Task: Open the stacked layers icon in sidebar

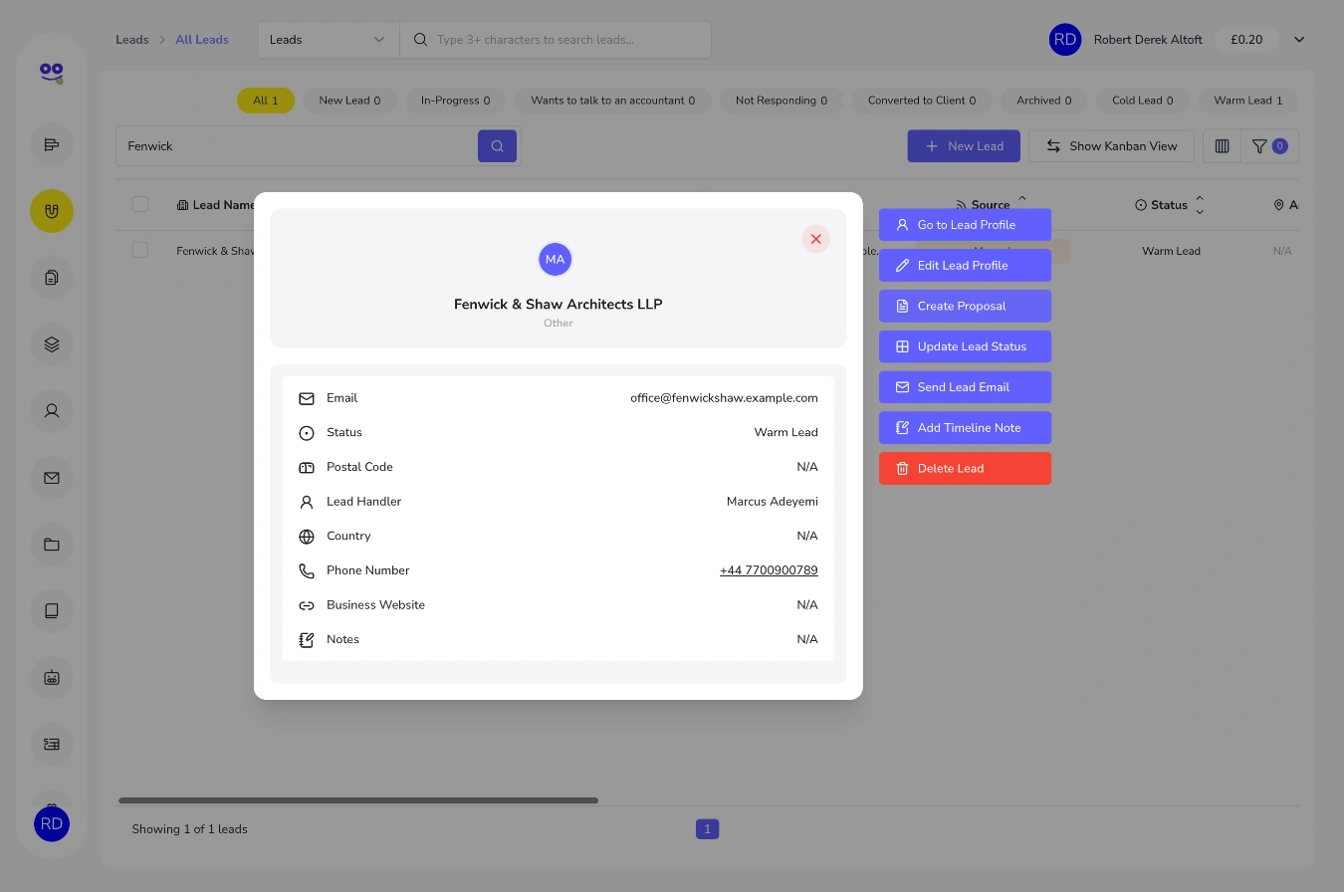Action: point(52,344)
